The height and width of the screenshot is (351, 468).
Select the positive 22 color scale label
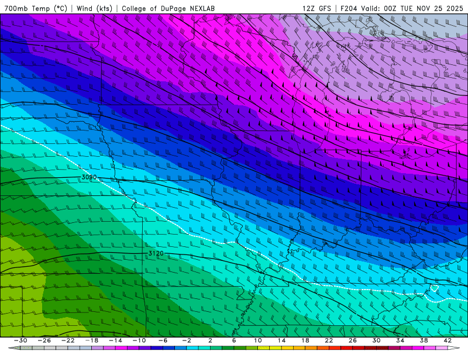point(329,340)
